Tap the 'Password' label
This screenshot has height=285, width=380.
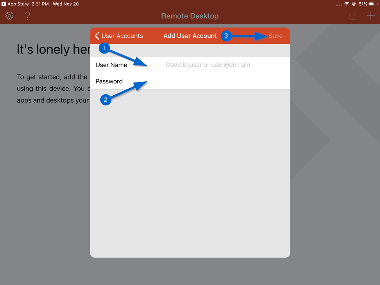(109, 81)
